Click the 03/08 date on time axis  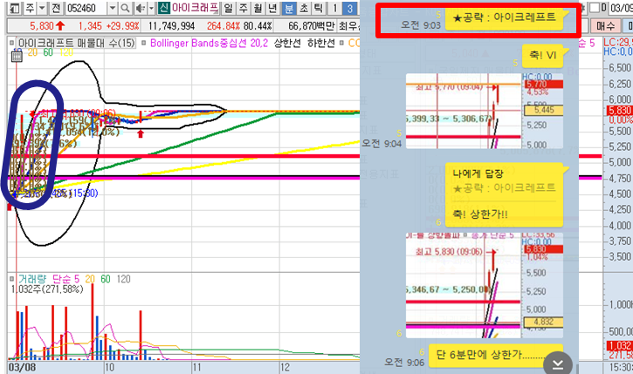pos(22,368)
